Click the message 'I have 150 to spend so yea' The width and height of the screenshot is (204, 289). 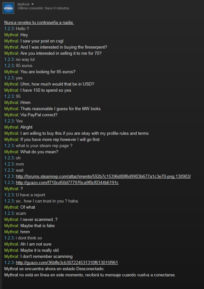(46, 90)
